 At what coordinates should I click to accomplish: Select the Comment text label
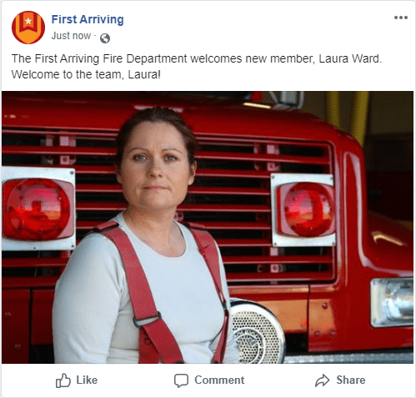tap(219, 380)
